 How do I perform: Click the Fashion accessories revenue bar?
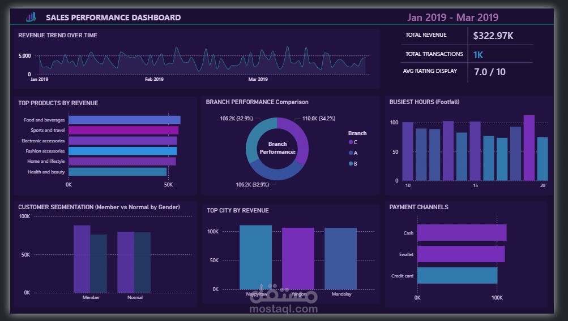(x=122, y=151)
